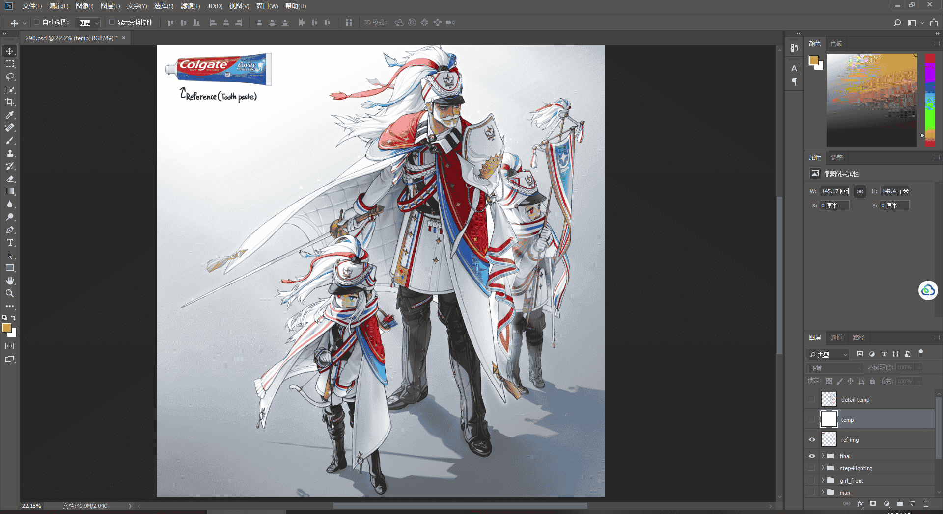This screenshot has width=943, height=514.
Task: Select the Hand tool
Action: (10, 281)
